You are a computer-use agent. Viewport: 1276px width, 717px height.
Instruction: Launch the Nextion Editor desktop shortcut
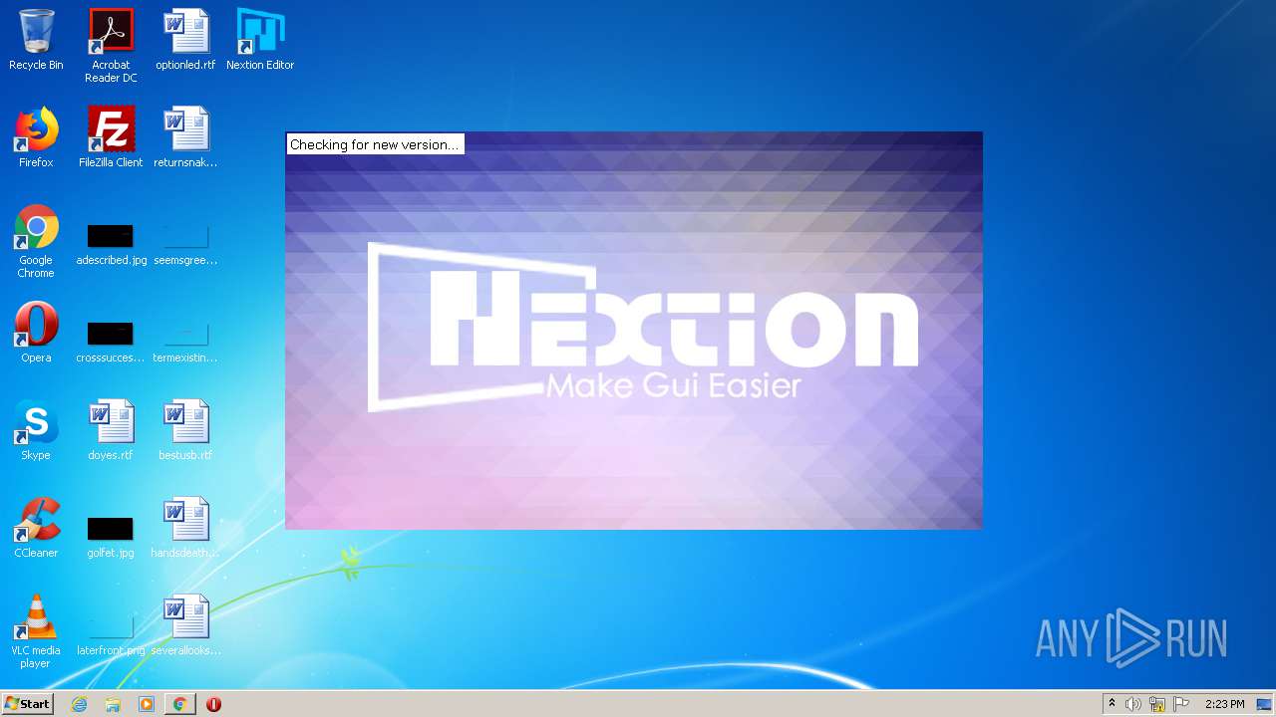coord(260,40)
